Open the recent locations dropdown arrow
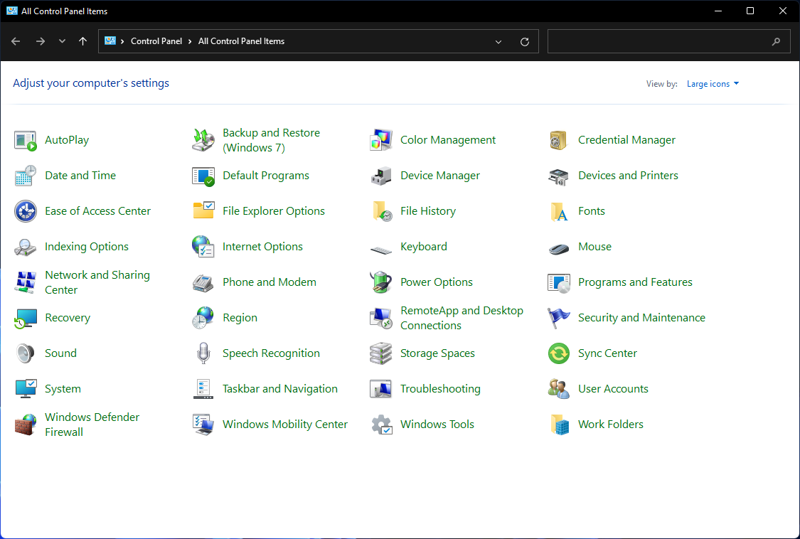The height and width of the screenshot is (539, 800). pyautogui.click(x=62, y=41)
